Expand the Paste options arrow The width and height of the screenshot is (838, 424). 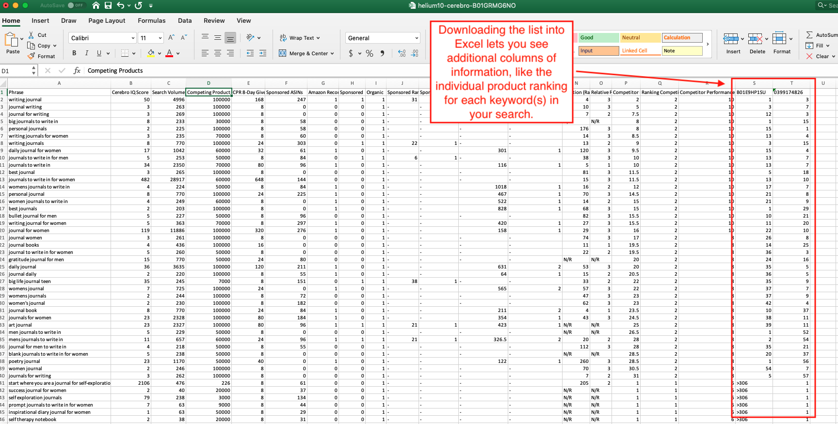pyautogui.click(x=22, y=38)
